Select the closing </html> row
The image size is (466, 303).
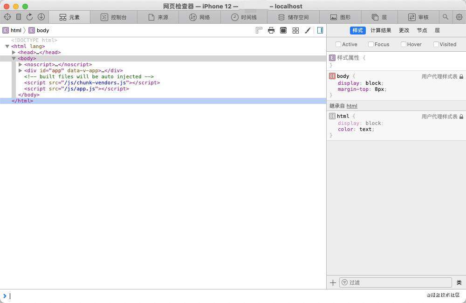pos(163,101)
